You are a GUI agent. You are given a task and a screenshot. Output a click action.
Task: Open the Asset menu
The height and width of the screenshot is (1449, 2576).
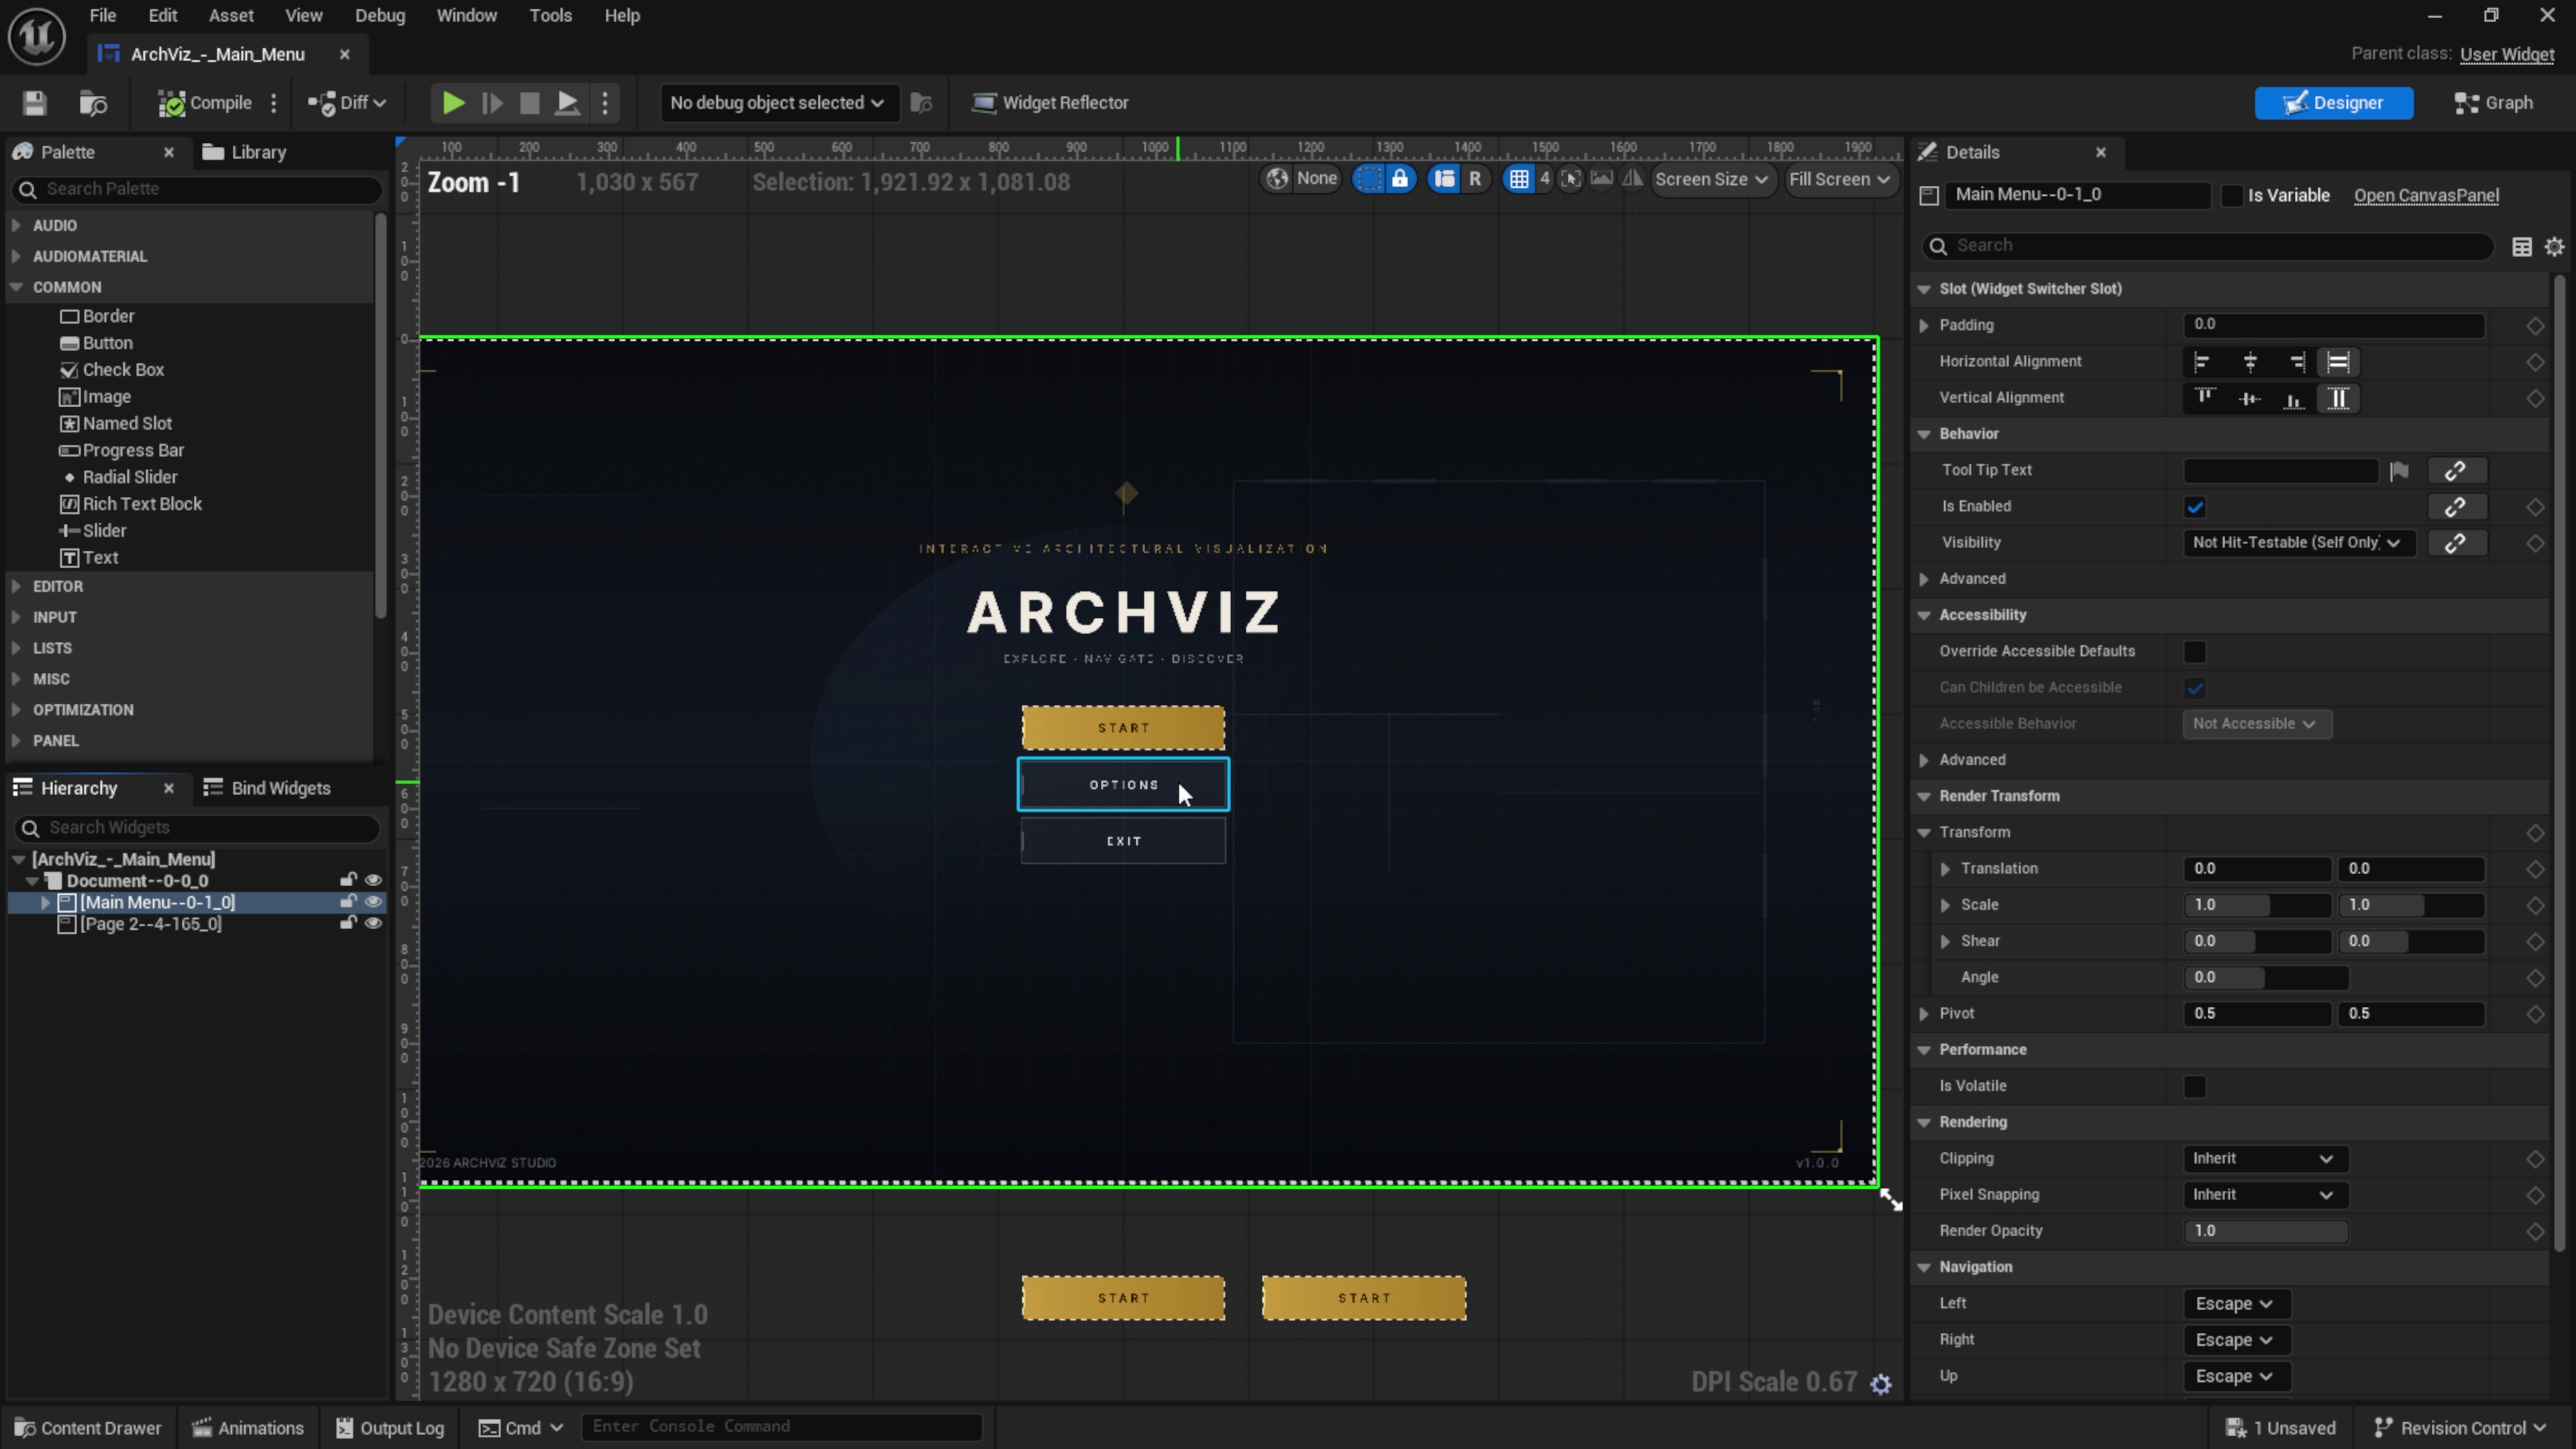(231, 16)
